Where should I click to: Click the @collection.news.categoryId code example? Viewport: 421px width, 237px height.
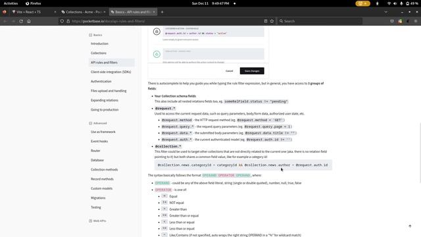coord(243,165)
